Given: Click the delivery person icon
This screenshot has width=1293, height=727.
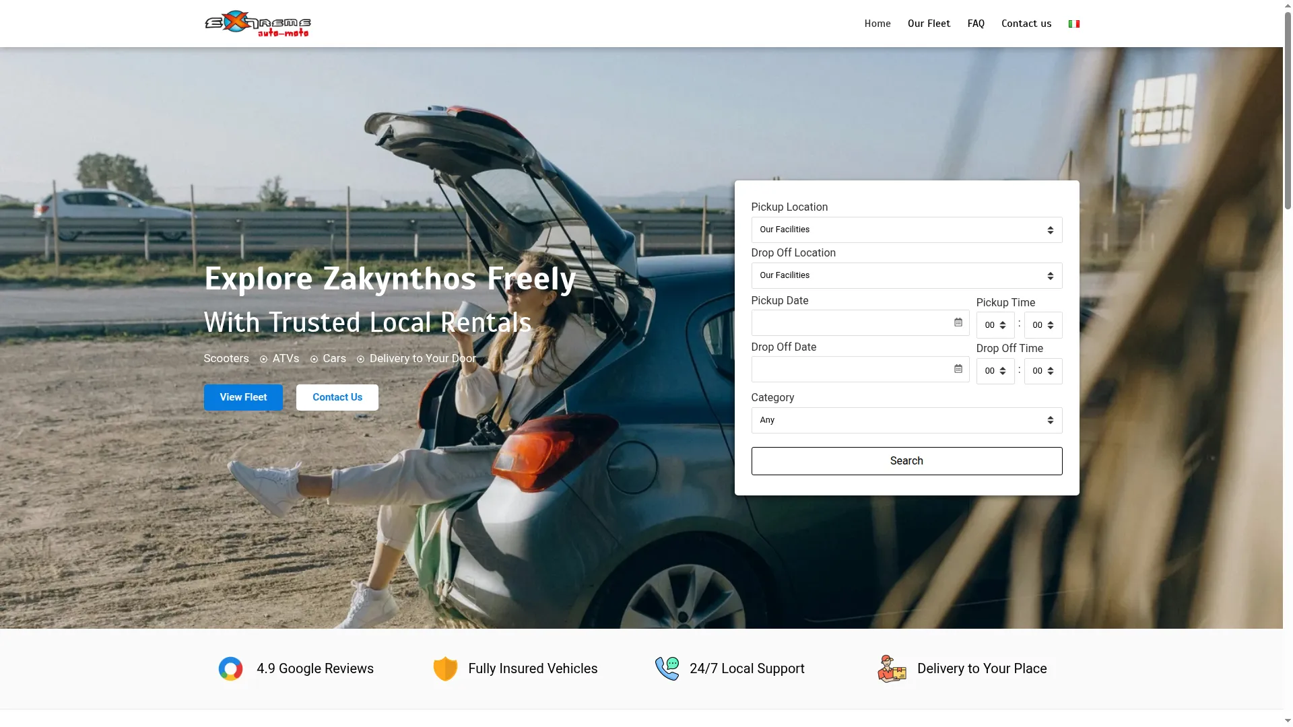Looking at the screenshot, I should pyautogui.click(x=892, y=668).
